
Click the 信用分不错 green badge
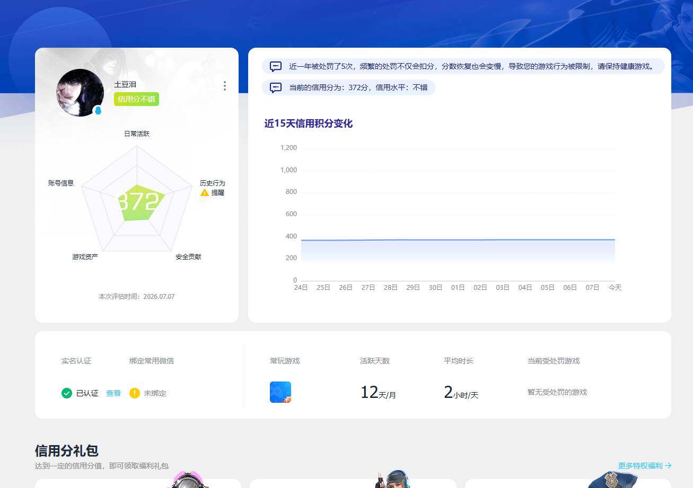click(x=136, y=99)
